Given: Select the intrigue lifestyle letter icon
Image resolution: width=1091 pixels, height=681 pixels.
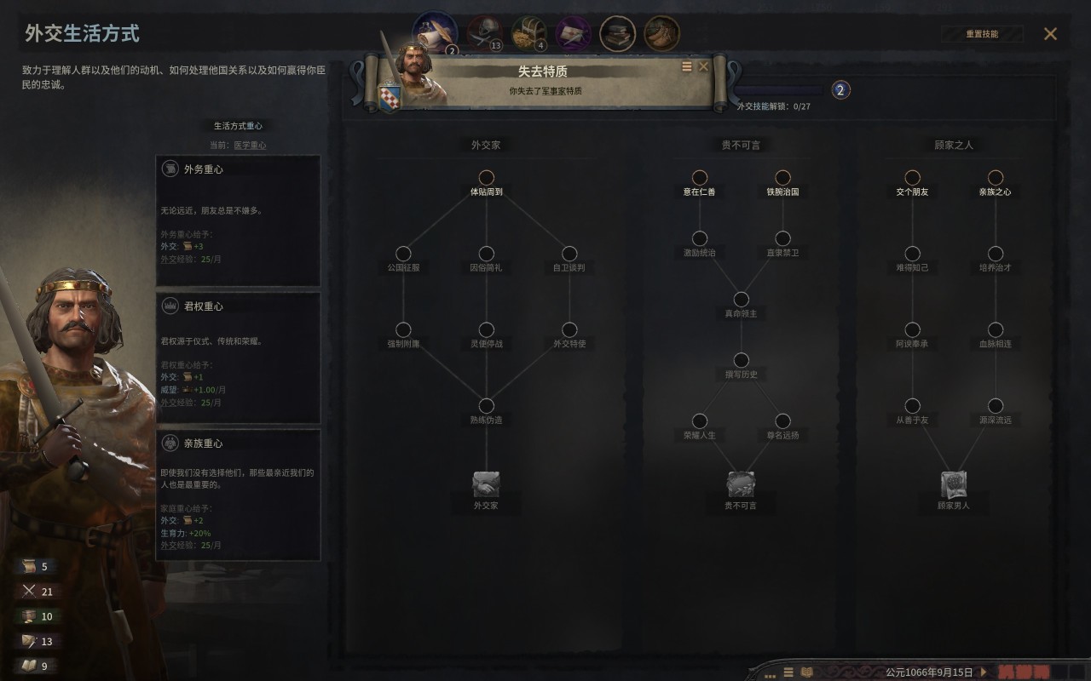Looking at the screenshot, I should coord(573,33).
